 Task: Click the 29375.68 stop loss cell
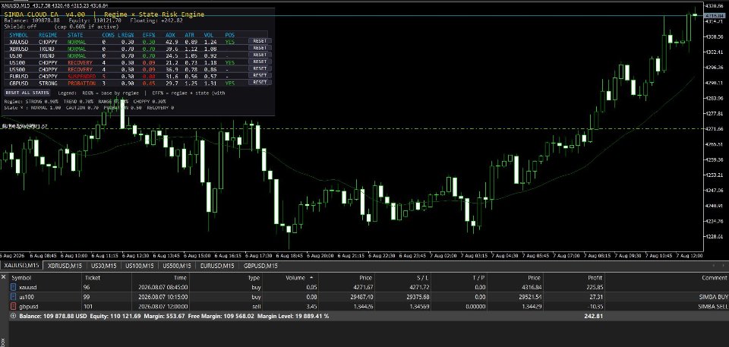click(418, 297)
